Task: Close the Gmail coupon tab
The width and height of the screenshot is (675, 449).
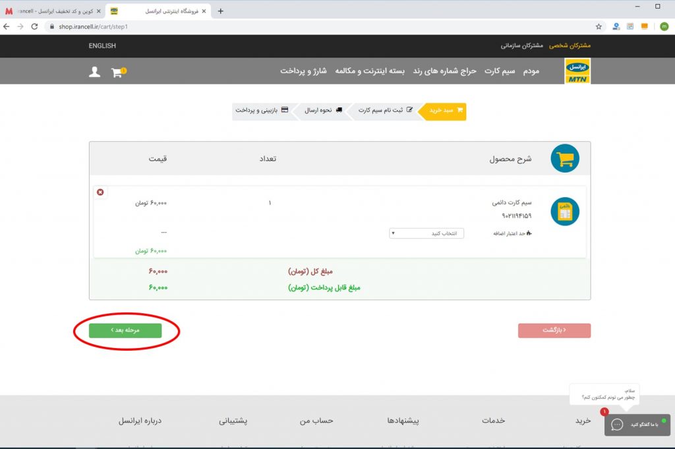Action: coord(99,11)
